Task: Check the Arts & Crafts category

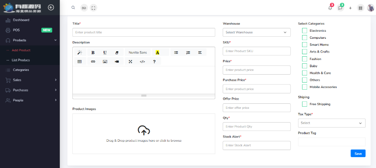Action: click(305, 51)
